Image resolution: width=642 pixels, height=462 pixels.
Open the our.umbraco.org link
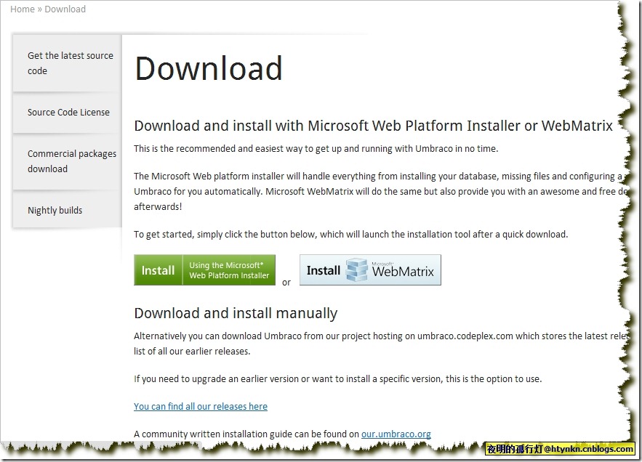pyautogui.click(x=396, y=434)
